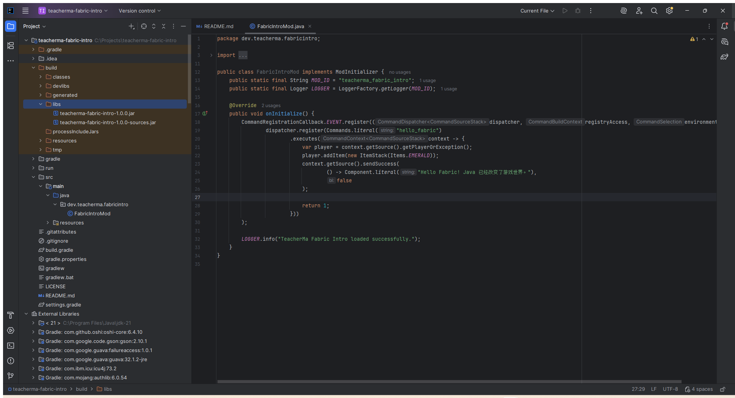Show more tool windows ellipsis
Image resolution: width=735 pixels, height=398 pixels.
point(11,60)
